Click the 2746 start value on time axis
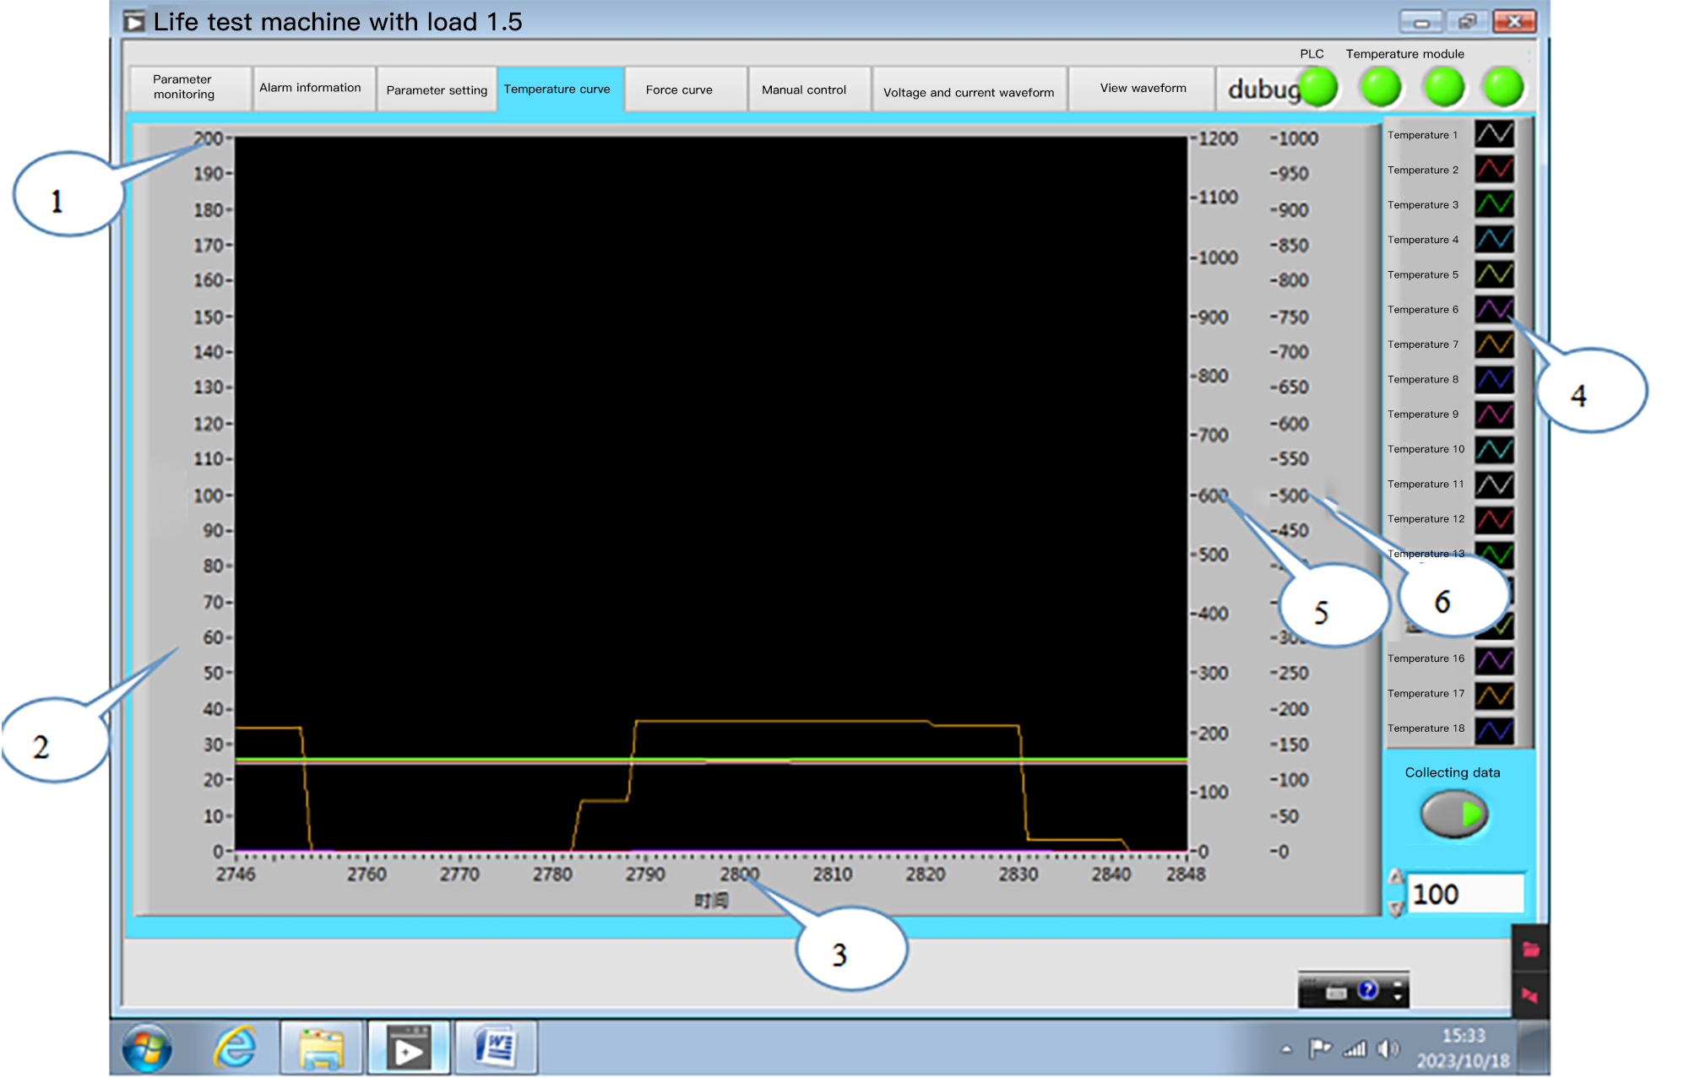 click(x=236, y=875)
